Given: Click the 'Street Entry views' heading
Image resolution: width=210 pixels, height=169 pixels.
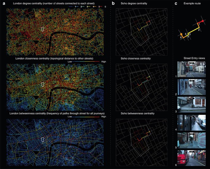Looking at the screenshot, I should pos(194,58).
